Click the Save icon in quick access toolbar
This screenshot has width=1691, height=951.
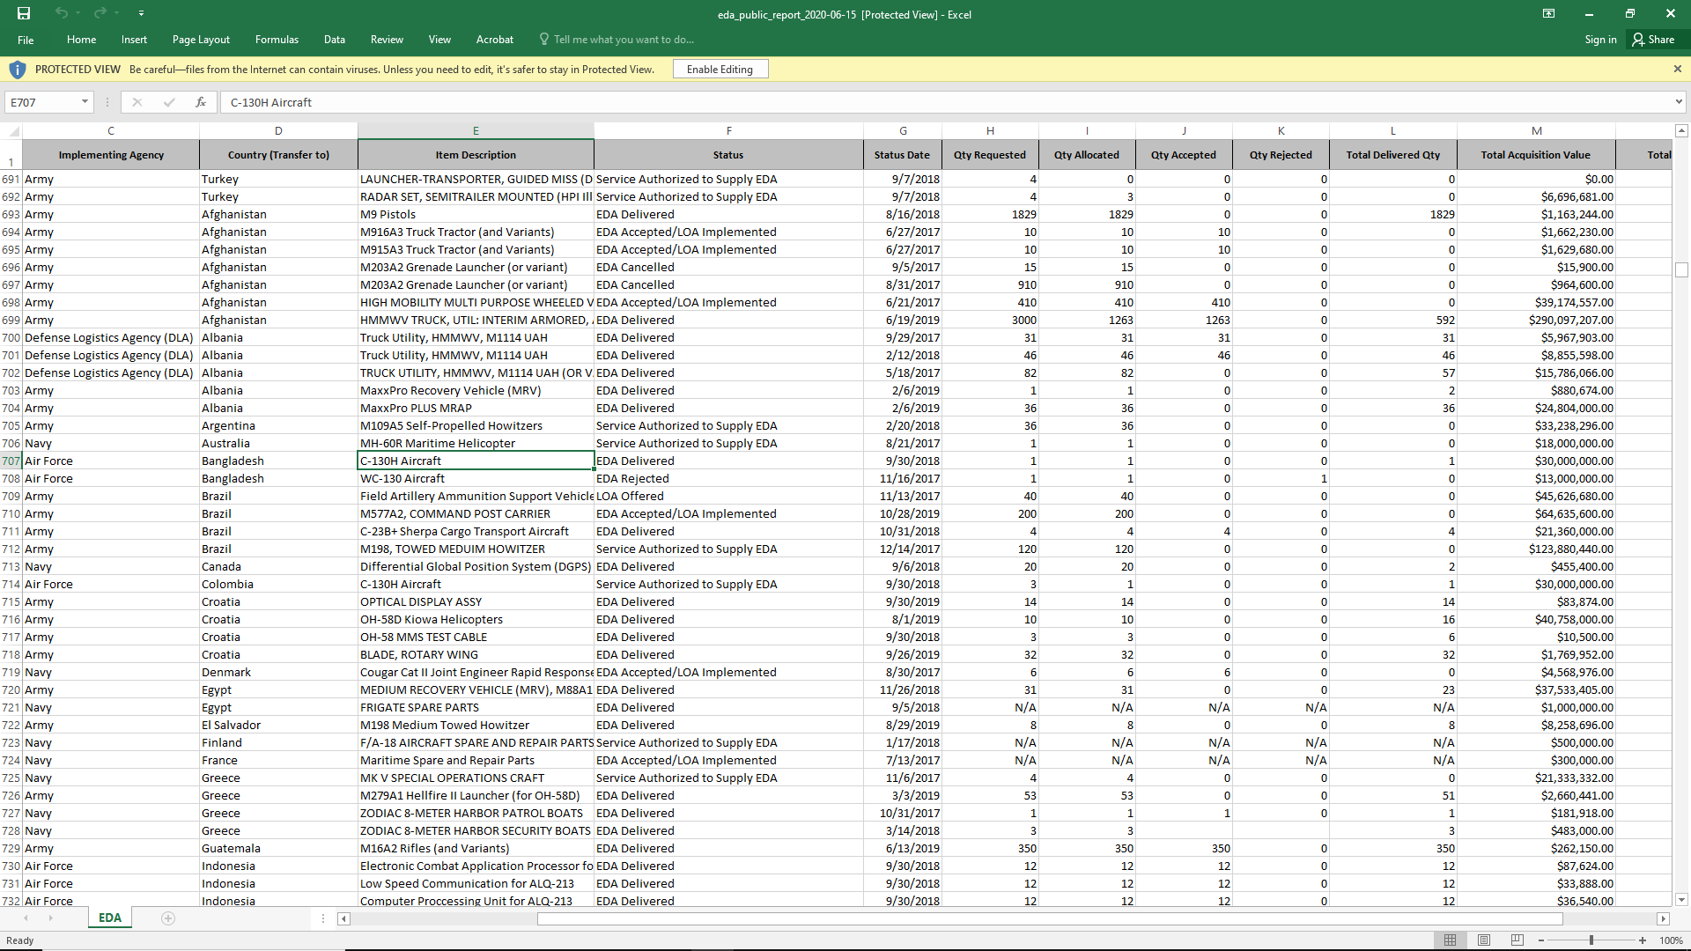tap(24, 13)
